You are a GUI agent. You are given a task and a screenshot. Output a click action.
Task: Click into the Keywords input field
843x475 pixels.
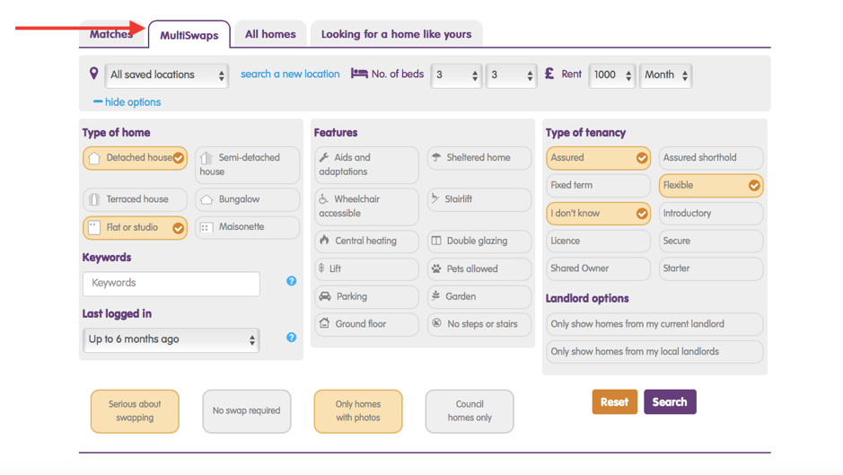[x=171, y=284]
